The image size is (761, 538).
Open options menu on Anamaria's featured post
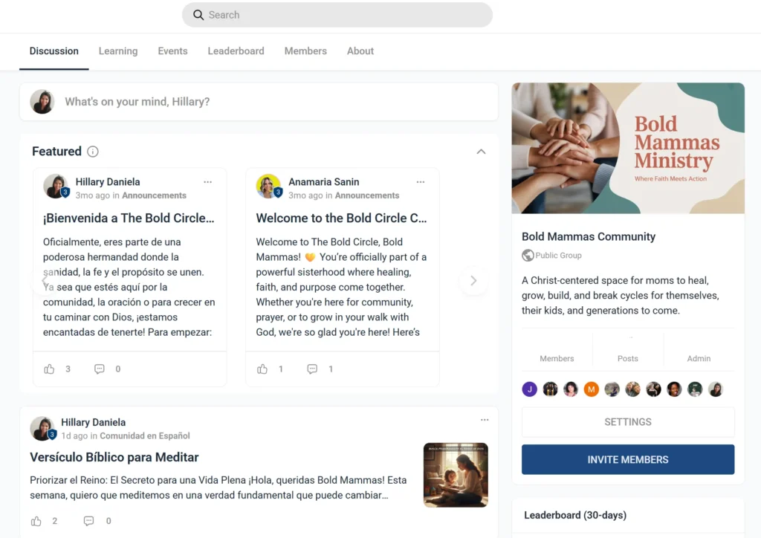click(x=421, y=182)
